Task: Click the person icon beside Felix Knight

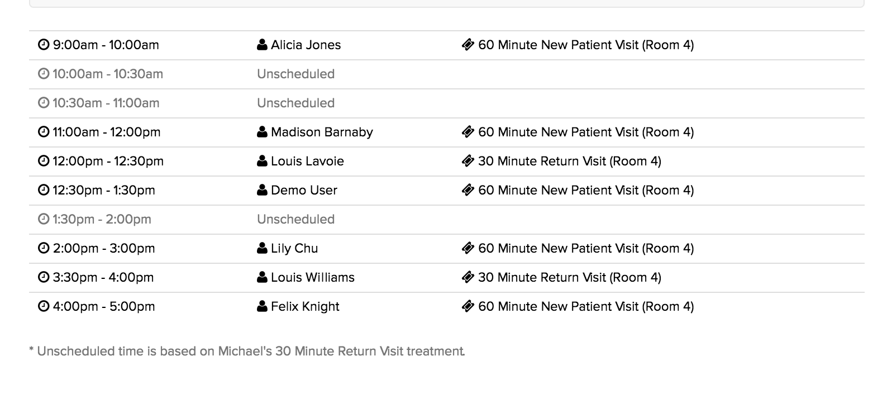Action: 262,306
